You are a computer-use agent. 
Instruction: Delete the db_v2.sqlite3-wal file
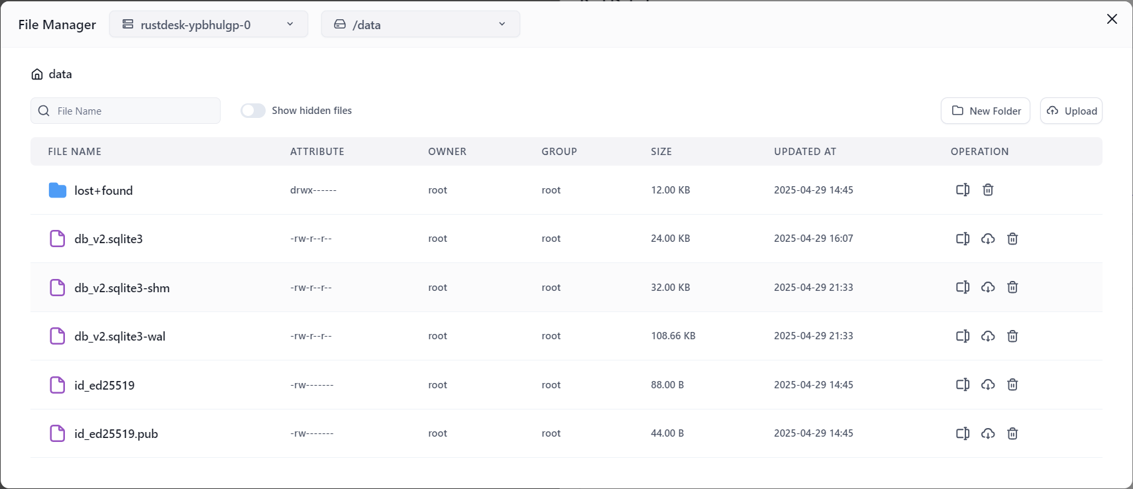(1012, 336)
